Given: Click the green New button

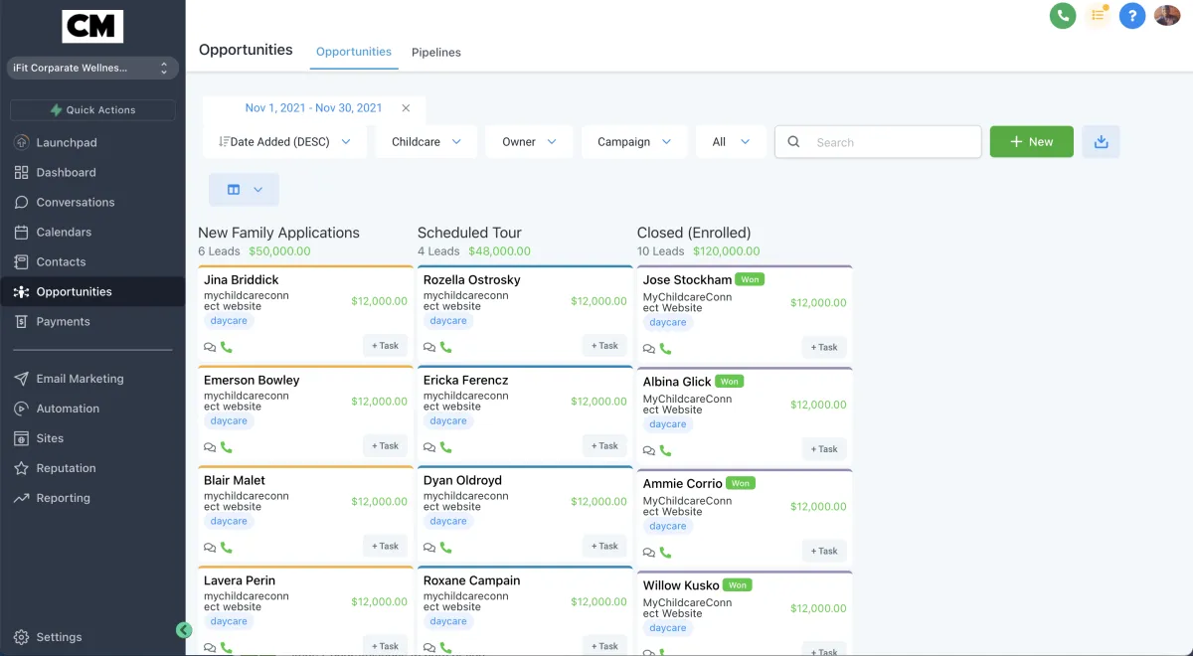Looking at the screenshot, I should tap(1031, 142).
